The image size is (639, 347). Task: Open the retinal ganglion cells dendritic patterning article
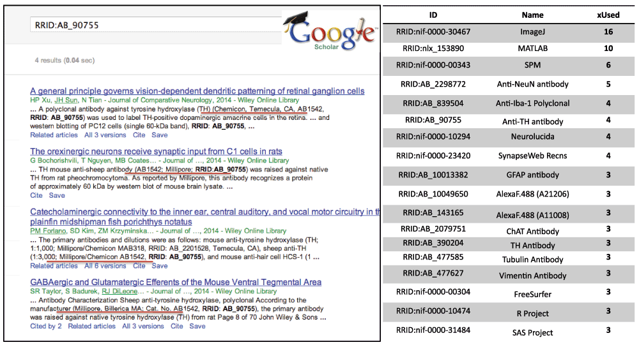tap(197, 91)
